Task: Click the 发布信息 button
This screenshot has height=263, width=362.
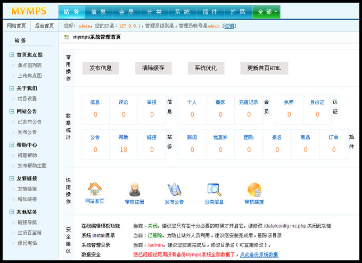Action: (x=101, y=68)
